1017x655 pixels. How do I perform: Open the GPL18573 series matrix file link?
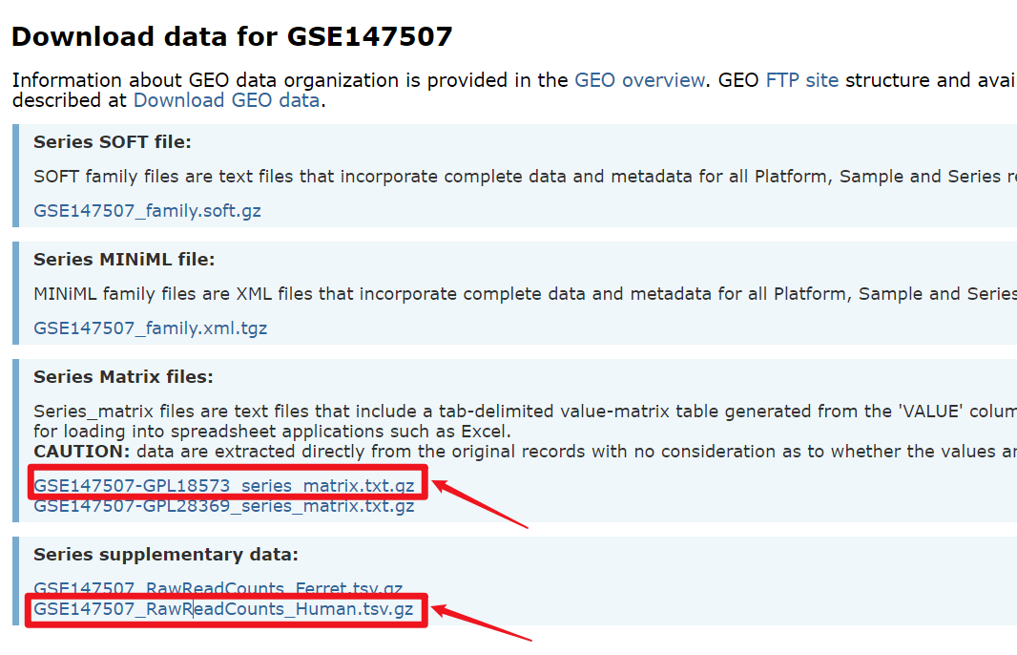pyautogui.click(x=224, y=486)
